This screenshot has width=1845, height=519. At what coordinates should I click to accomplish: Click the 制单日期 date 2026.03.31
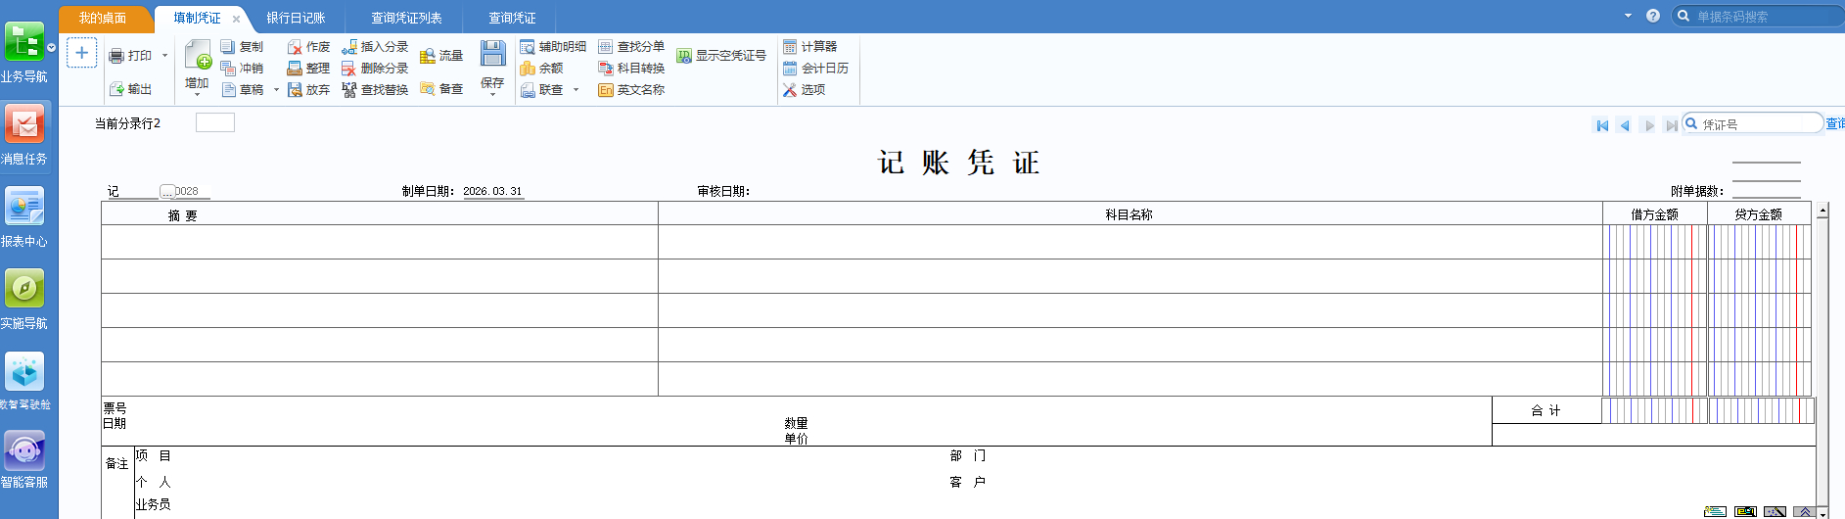tap(492, 192)
